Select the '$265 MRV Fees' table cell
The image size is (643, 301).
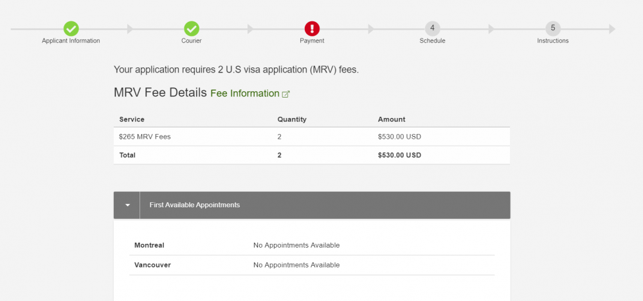(145, 137)
